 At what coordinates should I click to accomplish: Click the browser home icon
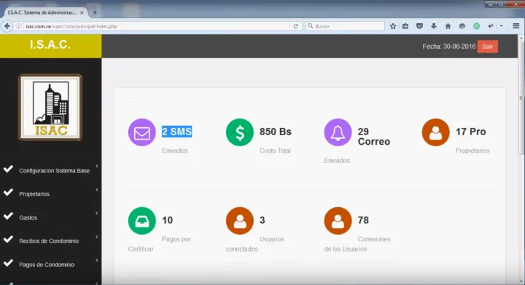(448, 26)
